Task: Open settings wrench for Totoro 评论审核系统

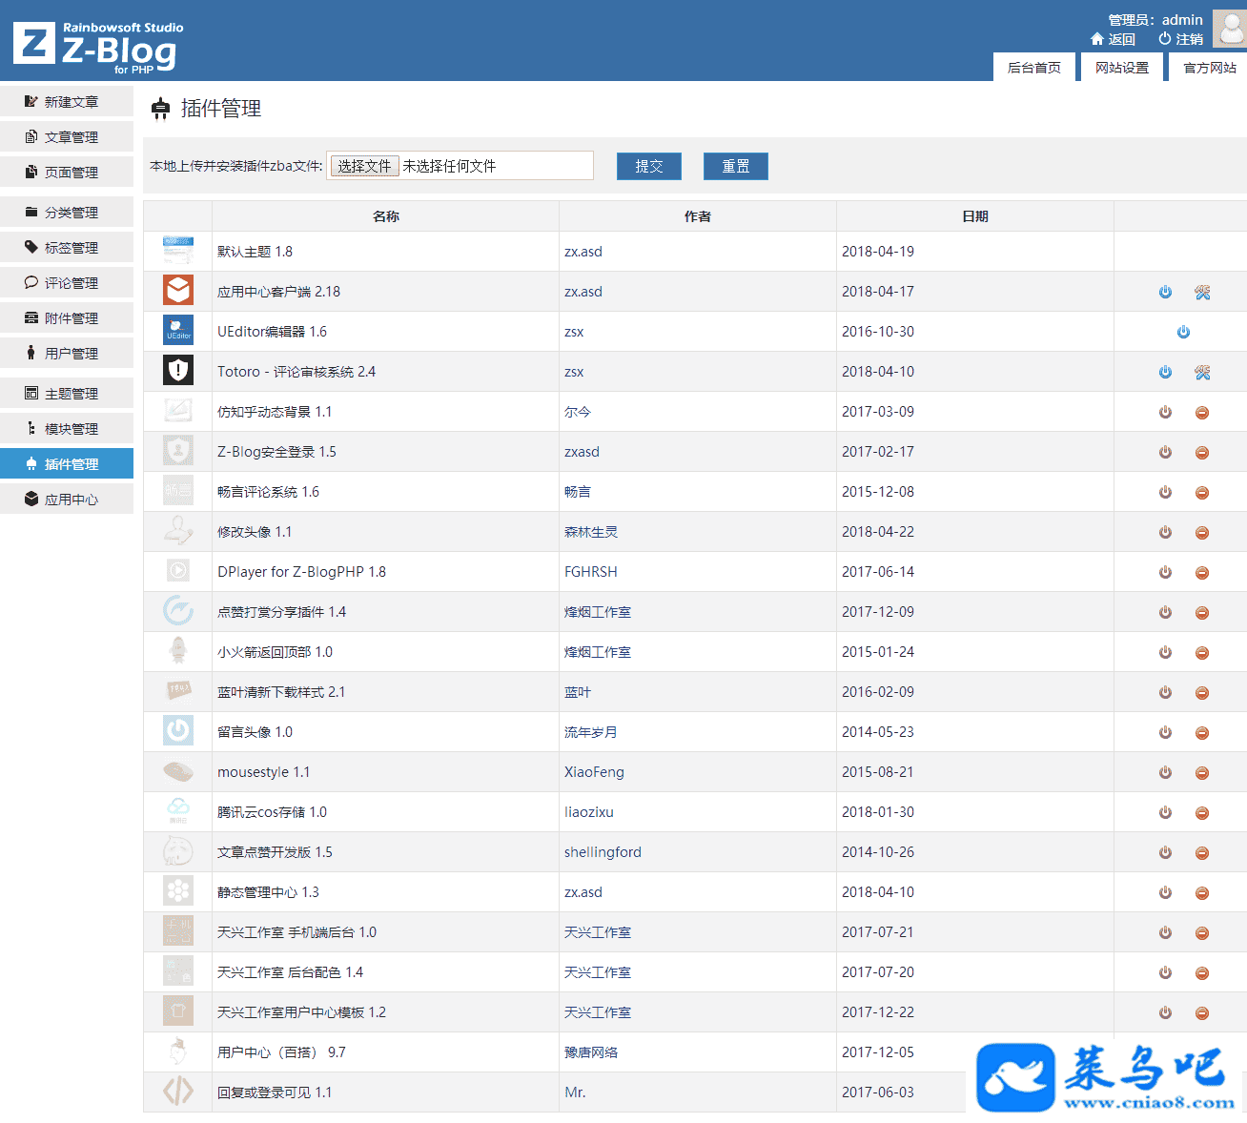Action: [1202, 373]
